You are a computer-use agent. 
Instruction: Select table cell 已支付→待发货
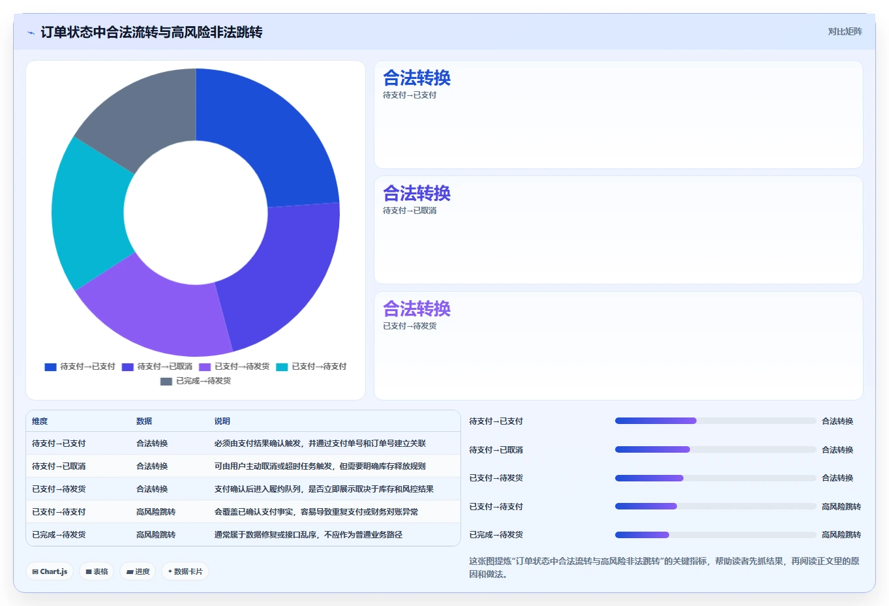pyautogui.click(x=59, y=489)
